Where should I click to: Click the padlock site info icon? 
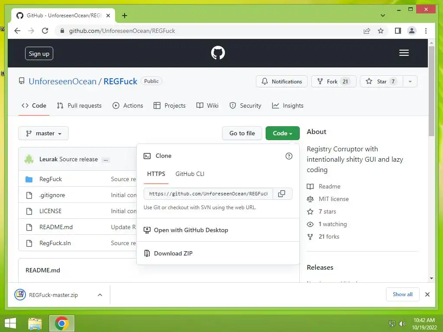(62, 31)
